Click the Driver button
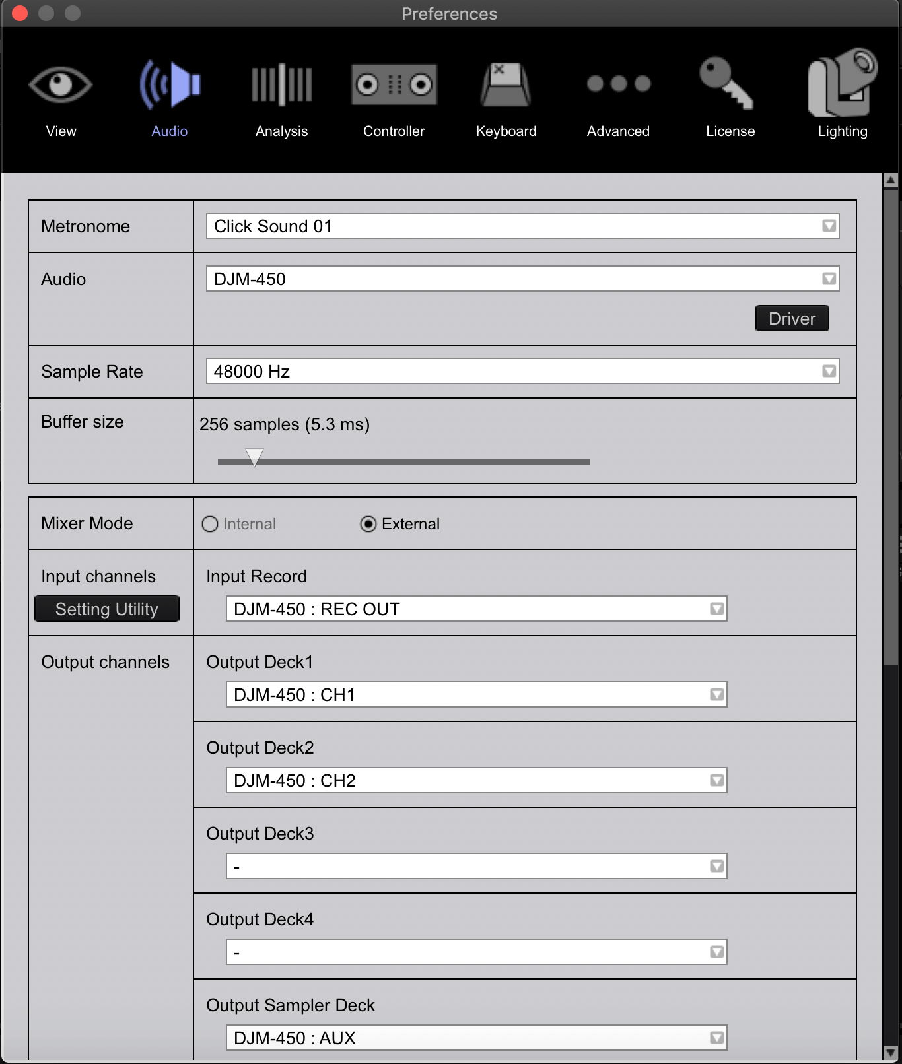Screen dimensions: 902x1064 (x=792, y=319)
